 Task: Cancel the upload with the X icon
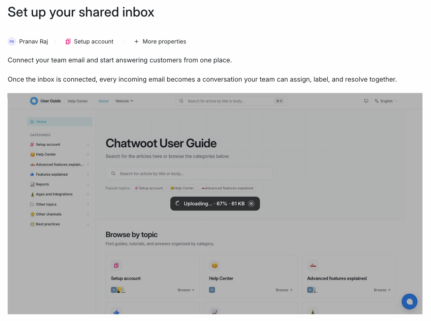click(x=251, y=204)
